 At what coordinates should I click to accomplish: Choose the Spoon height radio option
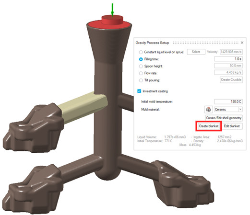[141, 66]
